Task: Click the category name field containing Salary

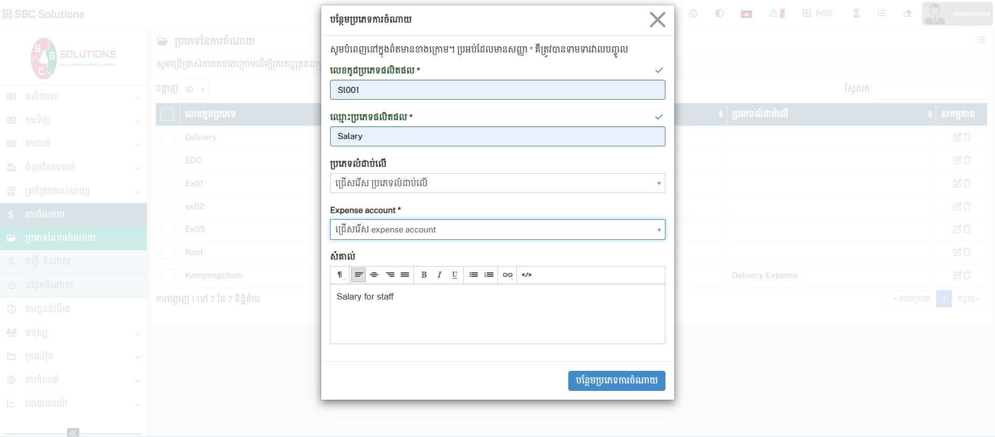Action: tap(497, 136)
